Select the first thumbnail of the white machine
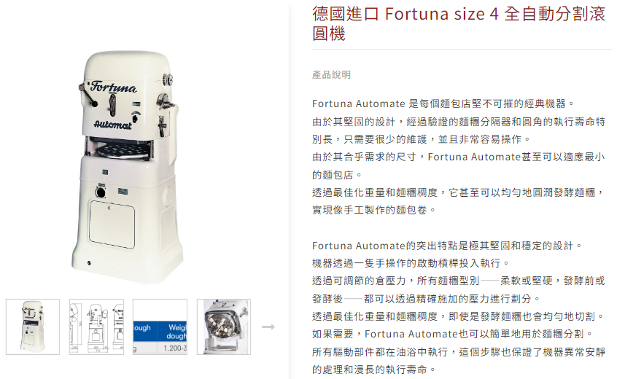The width and height of the screenshot is (617, 379). pos(33,327)
